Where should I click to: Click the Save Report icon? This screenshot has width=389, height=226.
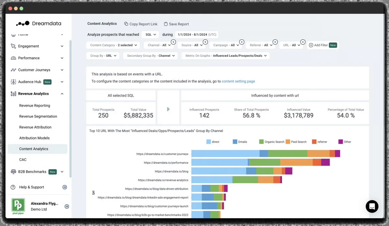click(166, 24)
